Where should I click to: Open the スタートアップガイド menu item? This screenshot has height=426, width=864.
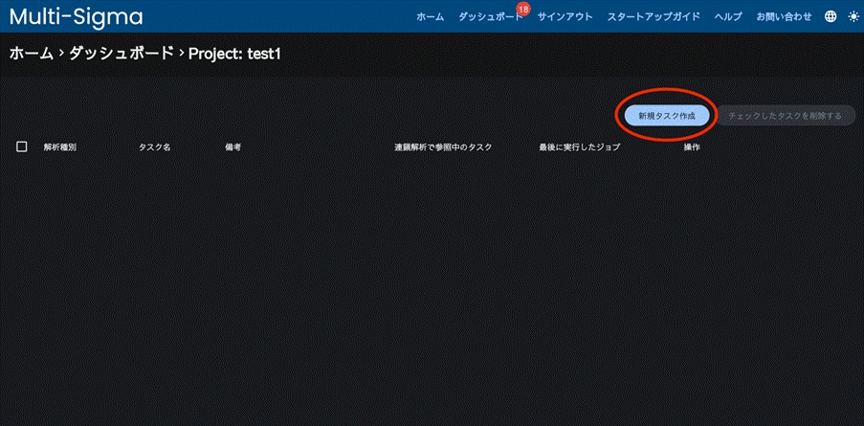click(654, 17)
